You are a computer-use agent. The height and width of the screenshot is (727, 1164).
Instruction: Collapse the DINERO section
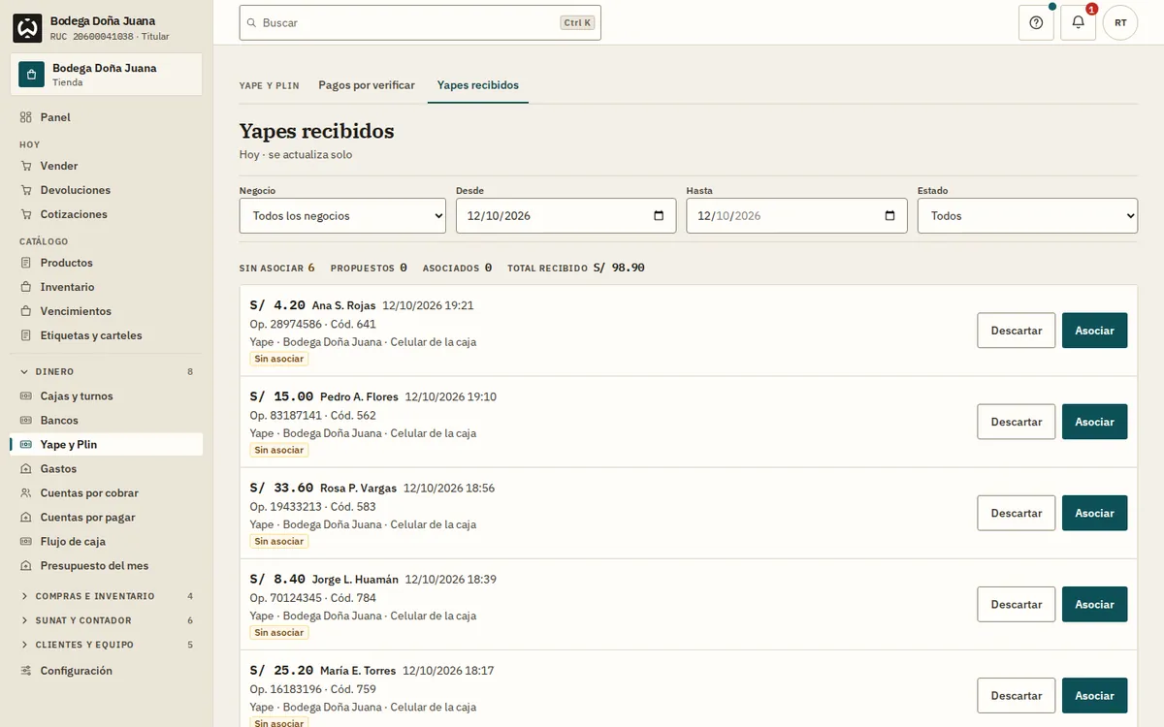tap(107, 372)
